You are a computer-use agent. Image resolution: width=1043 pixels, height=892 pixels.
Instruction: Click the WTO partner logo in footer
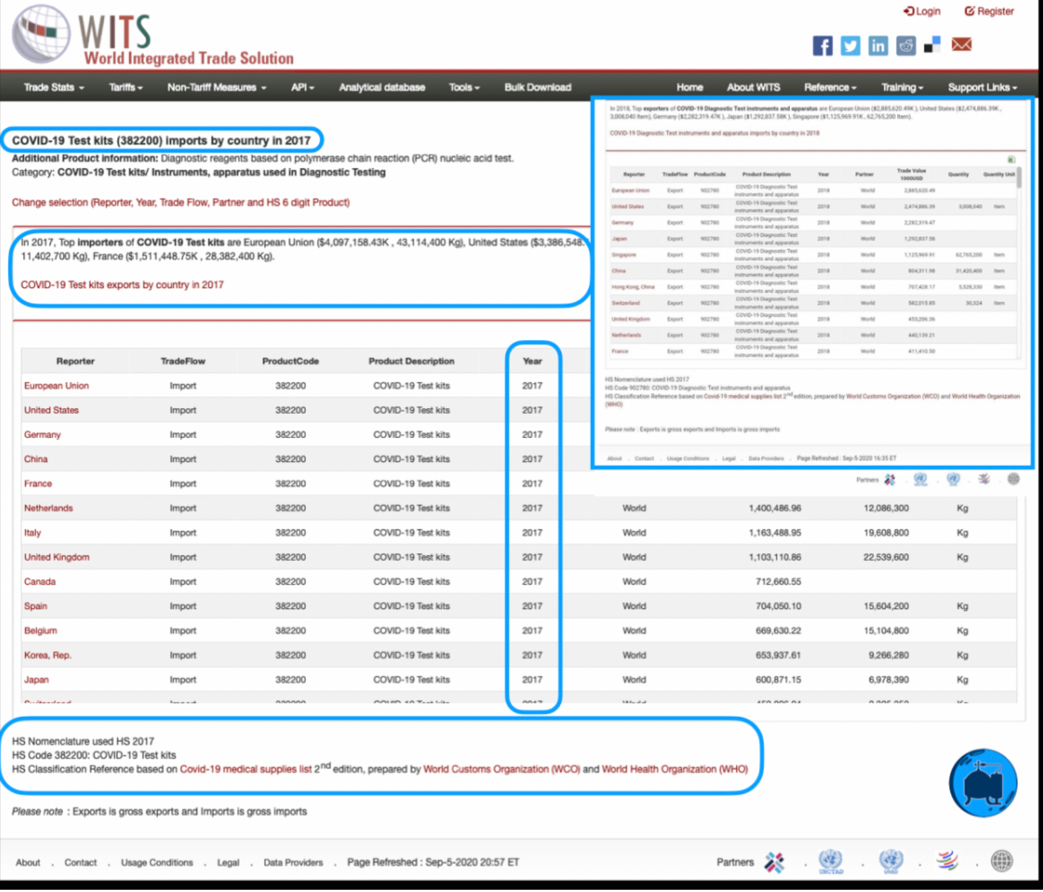pos(948,861)
